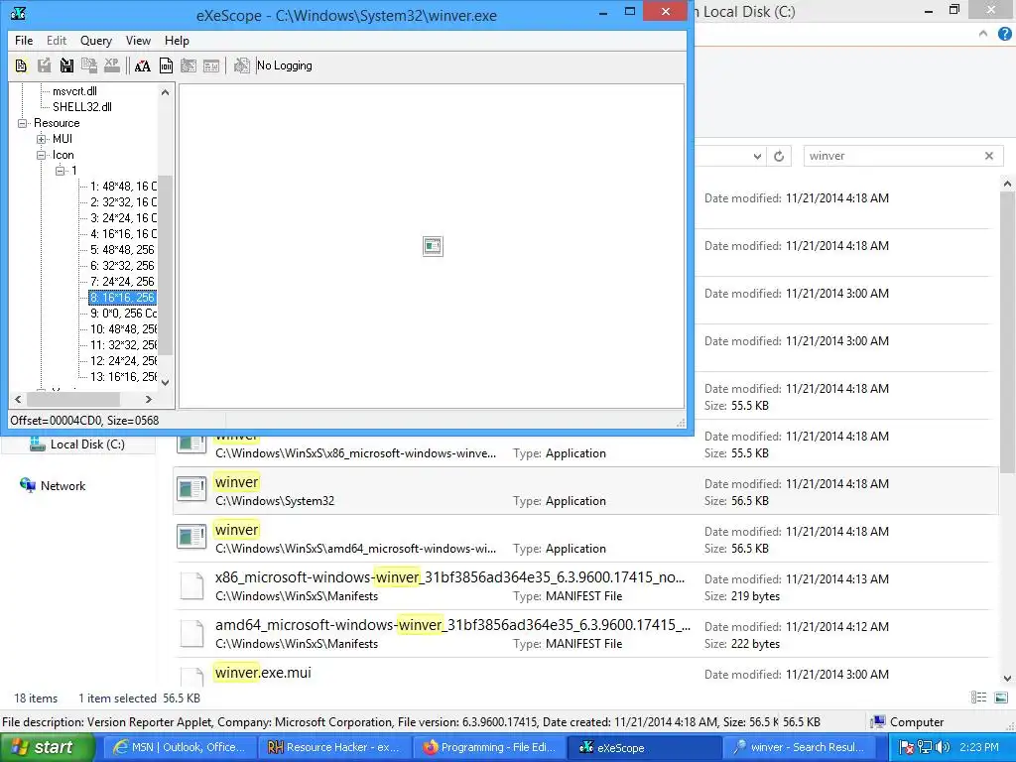This screenshot has width=1016, height=762.
Task: Click the grayed Import resource icon
Action: point(89,65)
